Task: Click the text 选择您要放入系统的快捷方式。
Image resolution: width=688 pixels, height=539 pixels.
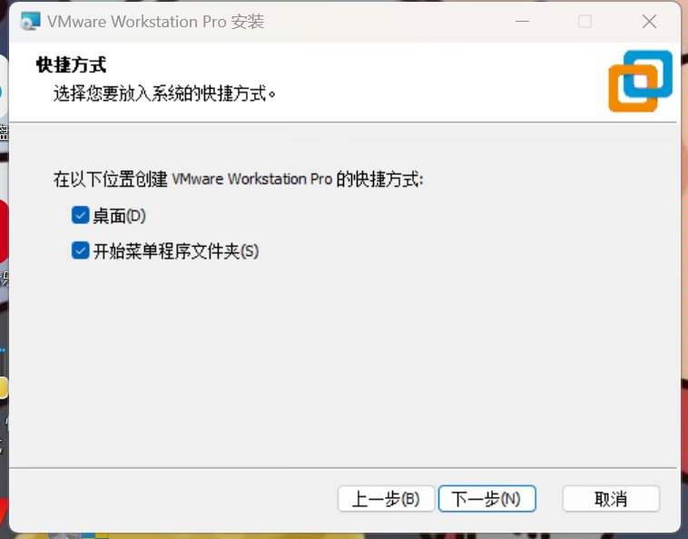Action: [164, 93]
